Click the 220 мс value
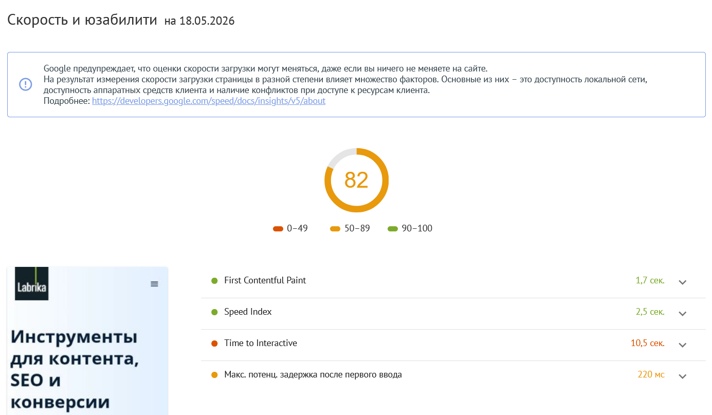Viewport: 712px width, 415px height. (x=651, y=374)
